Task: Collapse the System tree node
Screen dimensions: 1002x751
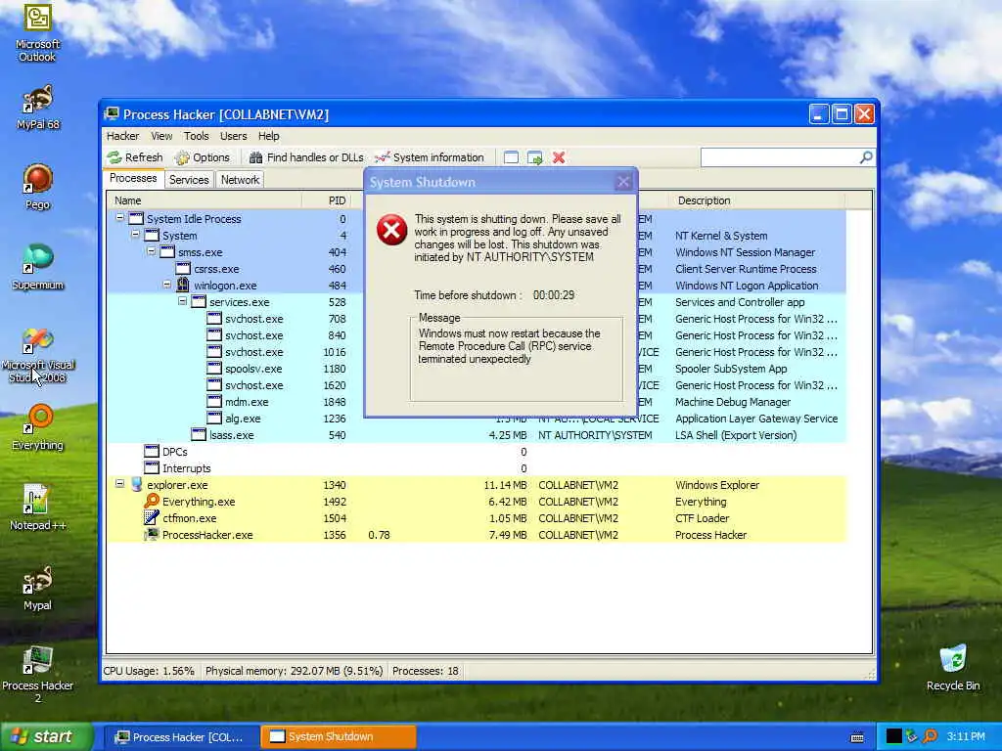Action: click(135, 235)
